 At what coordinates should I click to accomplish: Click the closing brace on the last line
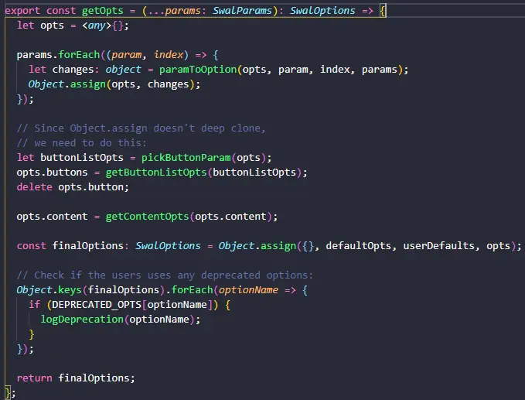[8, 392]
